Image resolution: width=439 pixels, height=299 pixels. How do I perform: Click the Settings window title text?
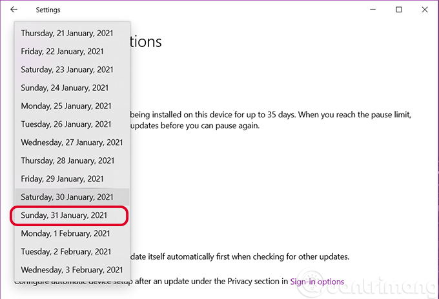coord(48,10)
